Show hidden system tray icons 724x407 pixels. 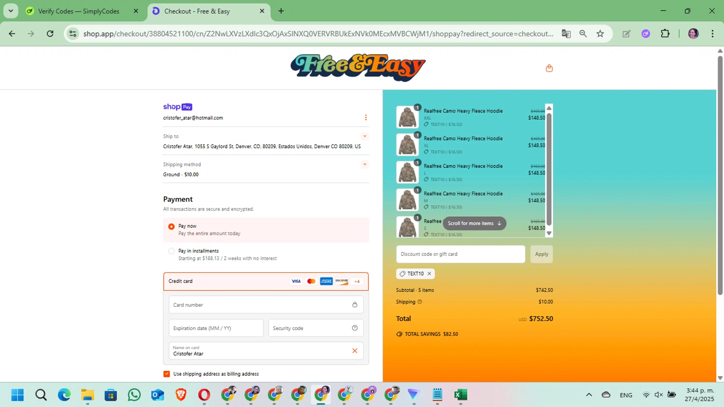pyautogui.click(x=589, y=395)
